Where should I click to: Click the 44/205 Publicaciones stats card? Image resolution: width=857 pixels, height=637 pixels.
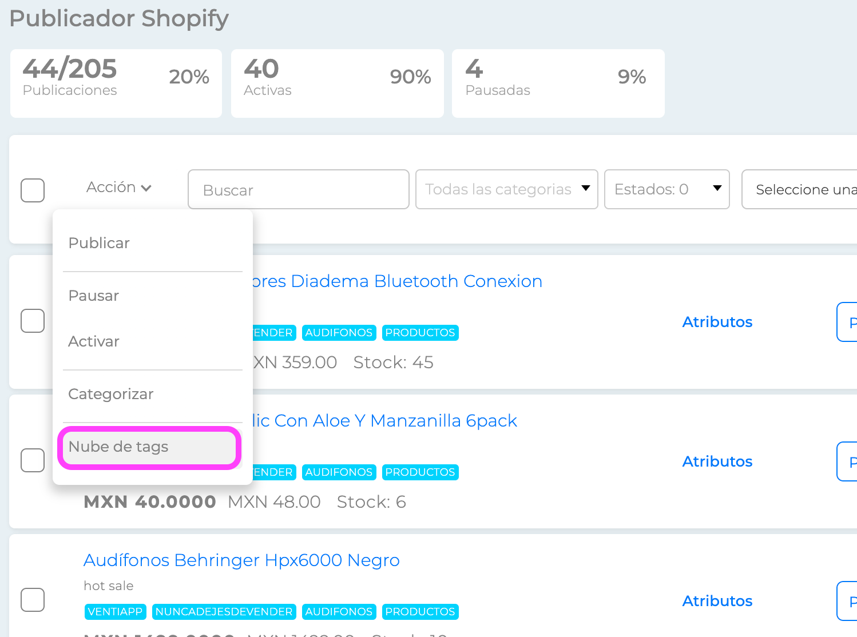(x=116, y=83)
